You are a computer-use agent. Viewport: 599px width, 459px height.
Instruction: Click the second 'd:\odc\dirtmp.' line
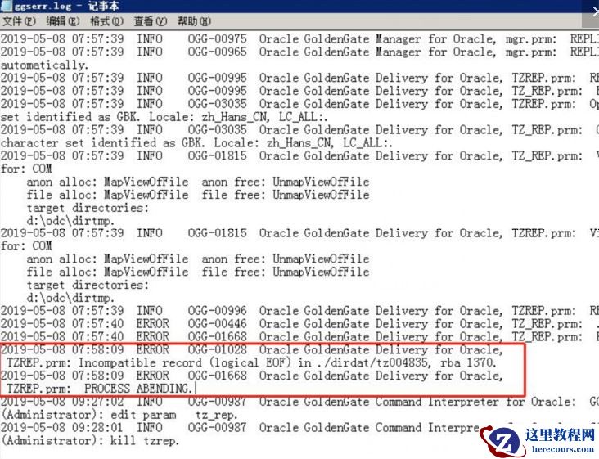click(70, 298)
